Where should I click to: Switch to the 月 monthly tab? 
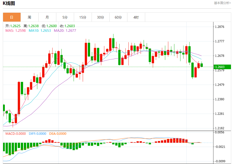click(x=47, y=17)
